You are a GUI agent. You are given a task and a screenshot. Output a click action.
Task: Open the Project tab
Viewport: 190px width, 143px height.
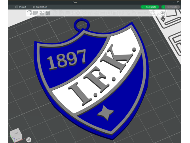(x=21, y=7)
